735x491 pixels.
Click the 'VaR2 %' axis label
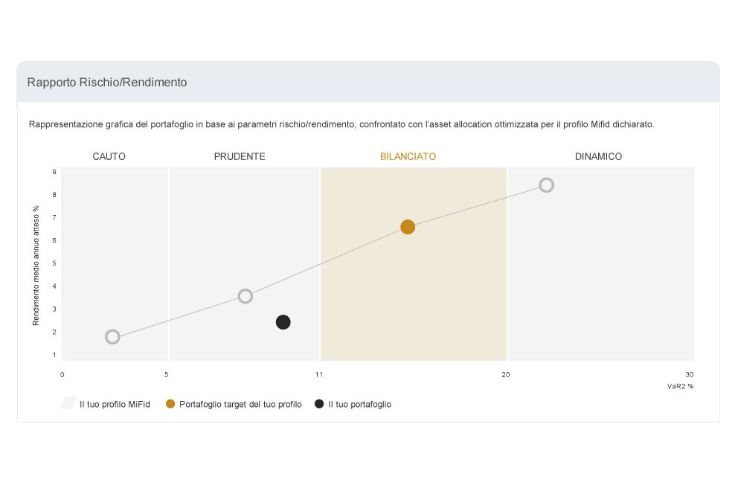(x=680, y=386)
